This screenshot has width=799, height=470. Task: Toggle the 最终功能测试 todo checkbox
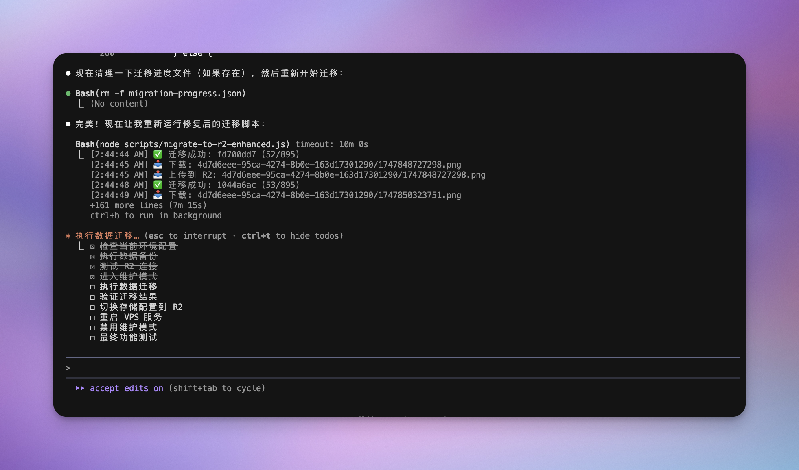pyautogui.click(x=92, y=338)
